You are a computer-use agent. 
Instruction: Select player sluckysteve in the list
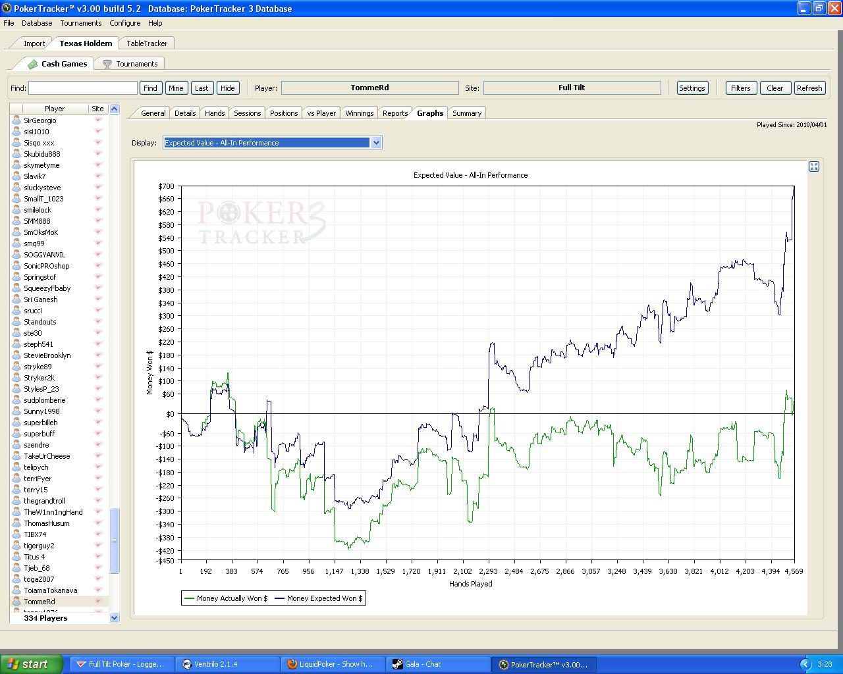(x=59, y=188)
